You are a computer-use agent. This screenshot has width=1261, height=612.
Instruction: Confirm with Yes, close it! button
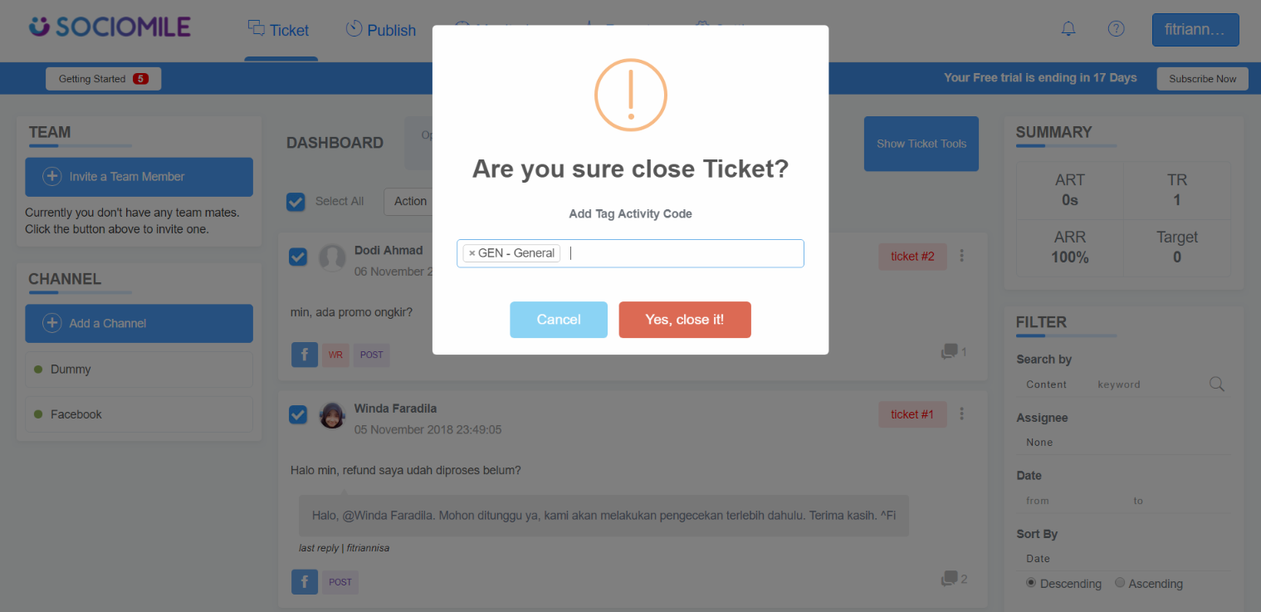pos(685,320)
